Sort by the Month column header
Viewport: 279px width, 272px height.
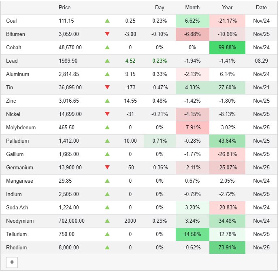tap(192, 8)
